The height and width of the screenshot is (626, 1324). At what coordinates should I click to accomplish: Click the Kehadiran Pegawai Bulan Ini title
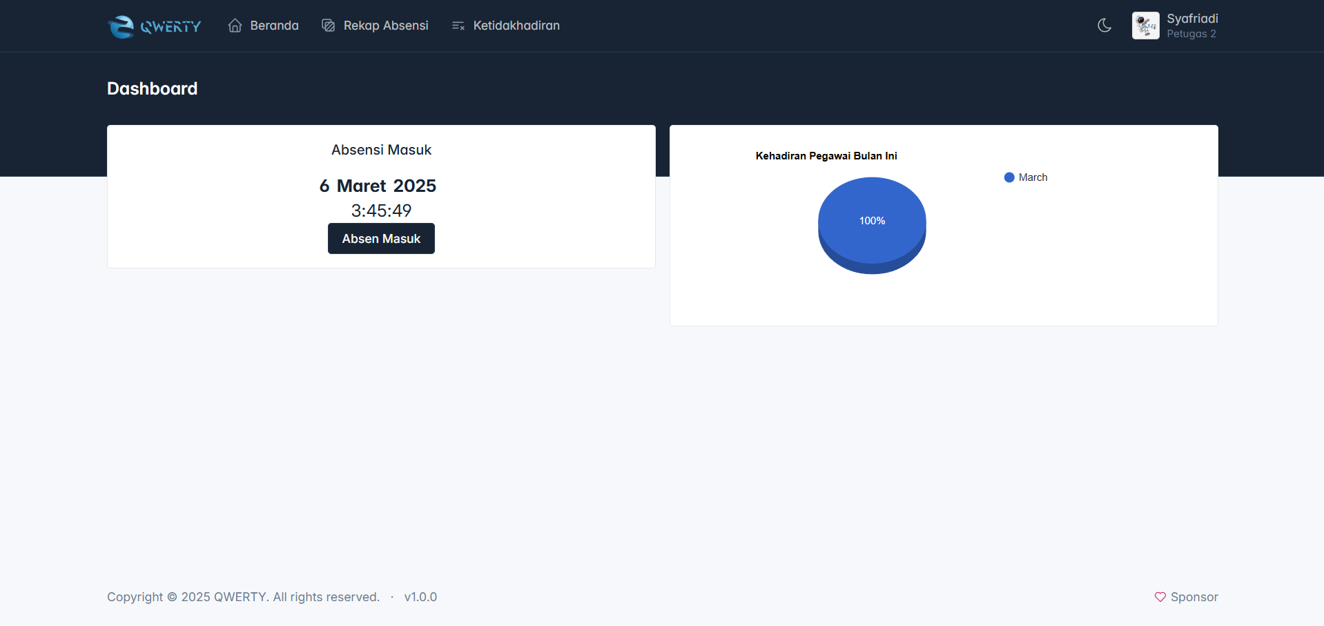pyautogui.click(x=826, y=156)
